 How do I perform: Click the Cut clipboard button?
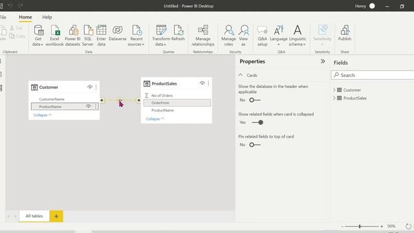[16, 28]
